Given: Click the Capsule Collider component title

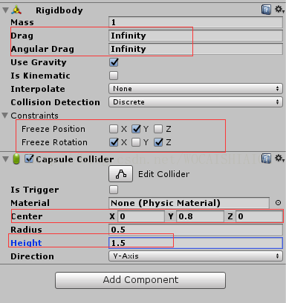Looking at the screenshot, I should point(75,159).
